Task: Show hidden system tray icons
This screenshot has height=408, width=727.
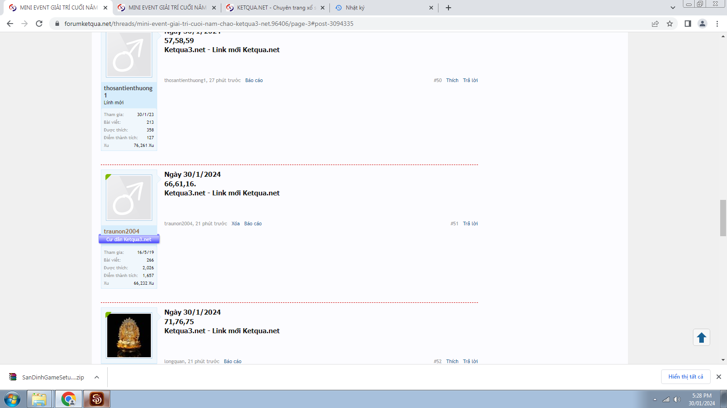Action: 655,399
